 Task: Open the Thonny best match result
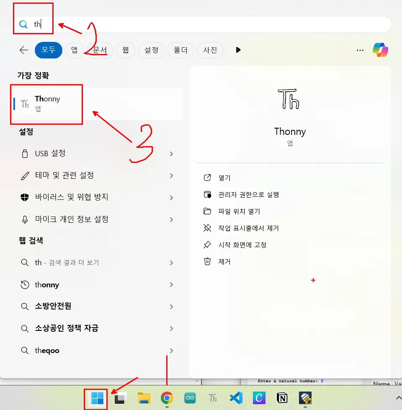(98, 104)
